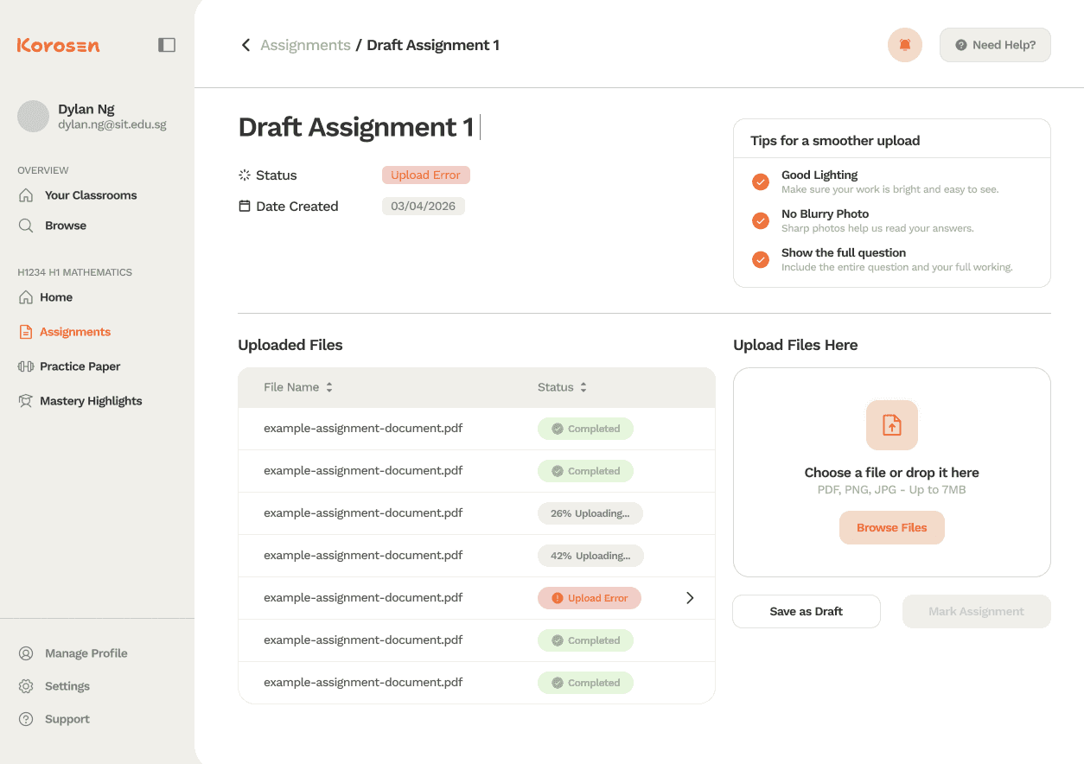Click the 26% Uploading progress badge

click(x=590, y=513)
